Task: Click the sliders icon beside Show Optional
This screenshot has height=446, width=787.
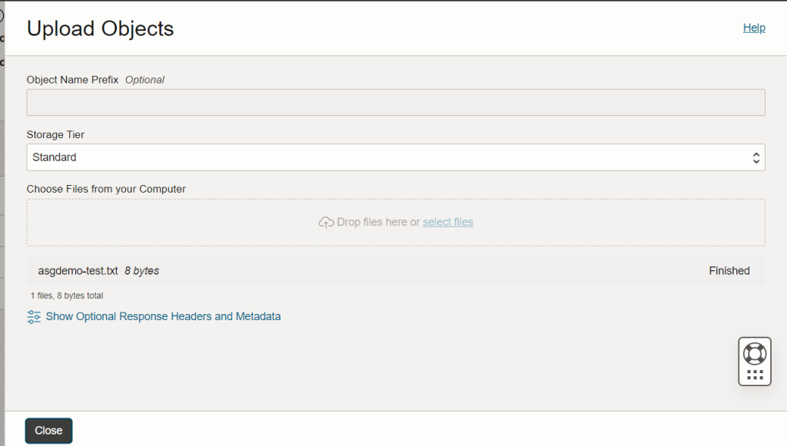Action: (34, 316)
